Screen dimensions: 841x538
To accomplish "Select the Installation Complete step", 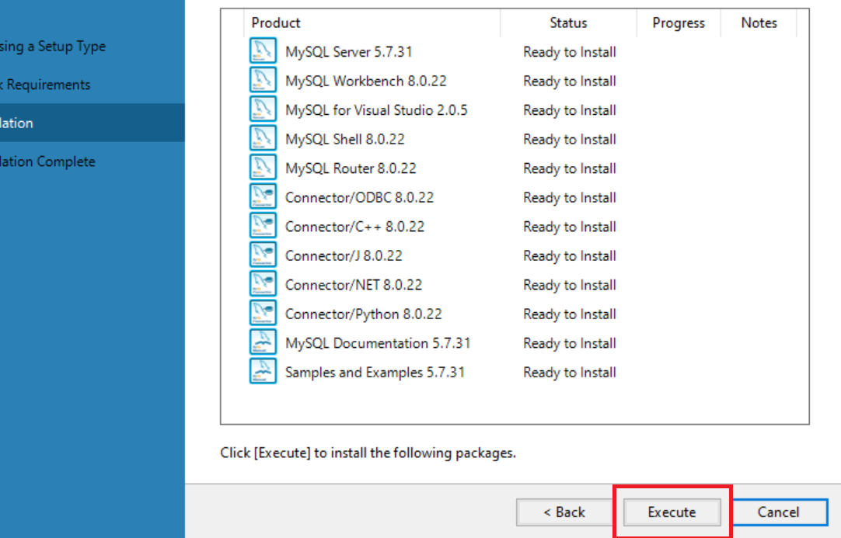I will 47,161.
